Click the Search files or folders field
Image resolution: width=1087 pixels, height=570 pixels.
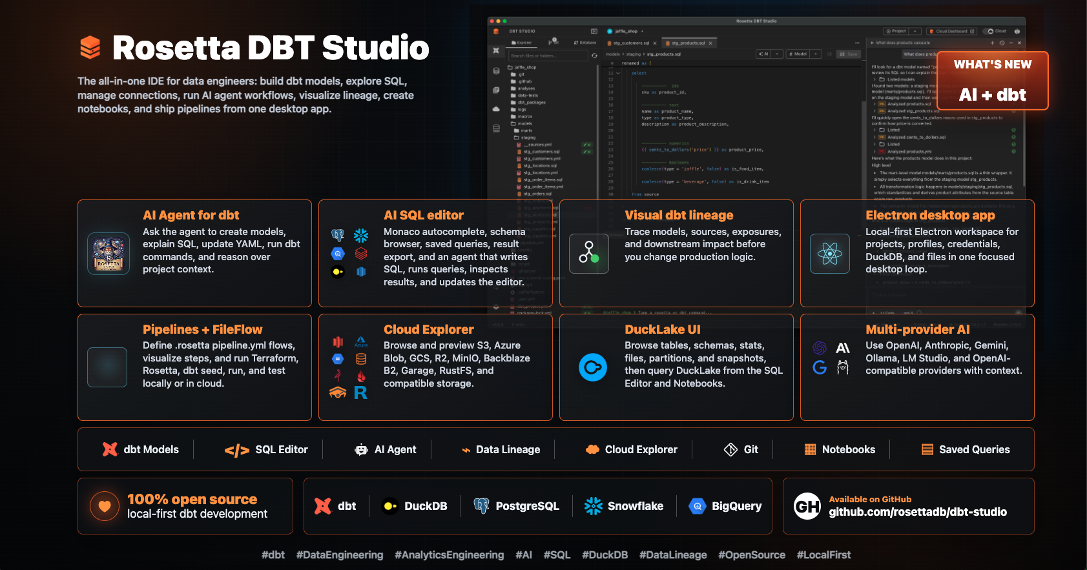pos(548,56)
